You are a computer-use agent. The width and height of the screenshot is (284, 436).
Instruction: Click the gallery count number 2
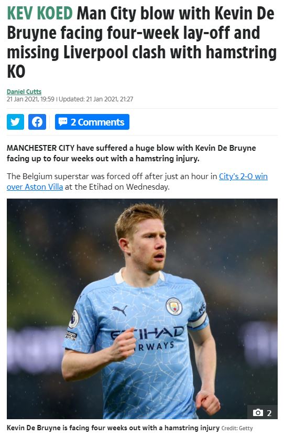(x=269, y=413)
